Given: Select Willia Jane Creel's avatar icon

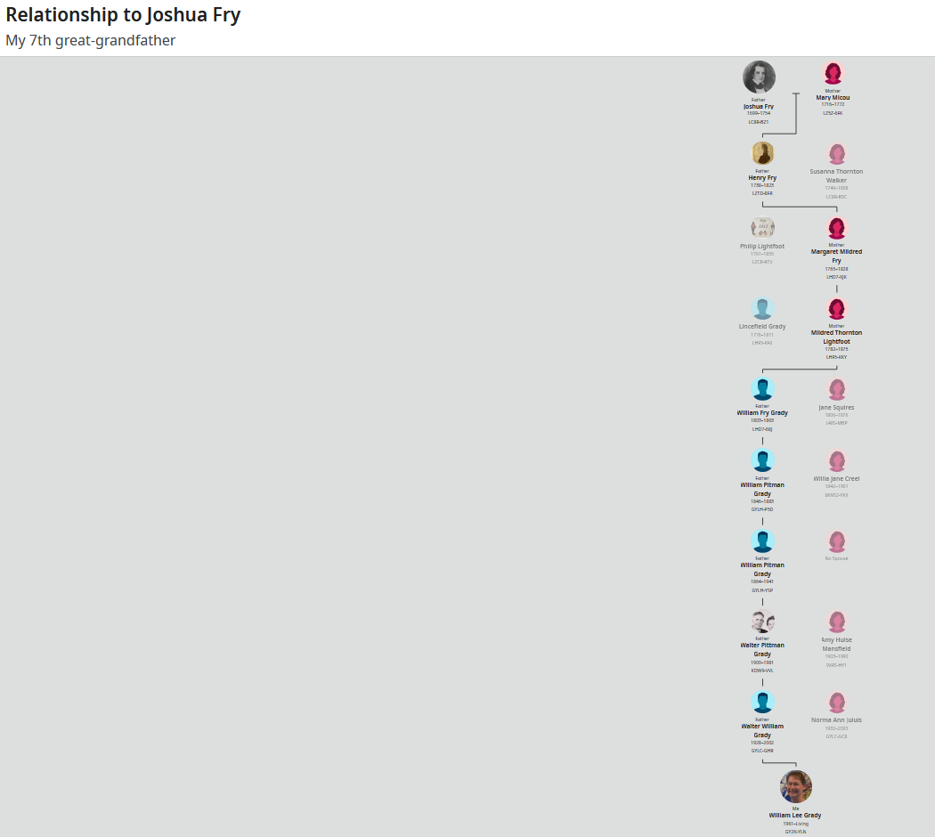Looking at the screenshot, I should (x=837, y=461).
